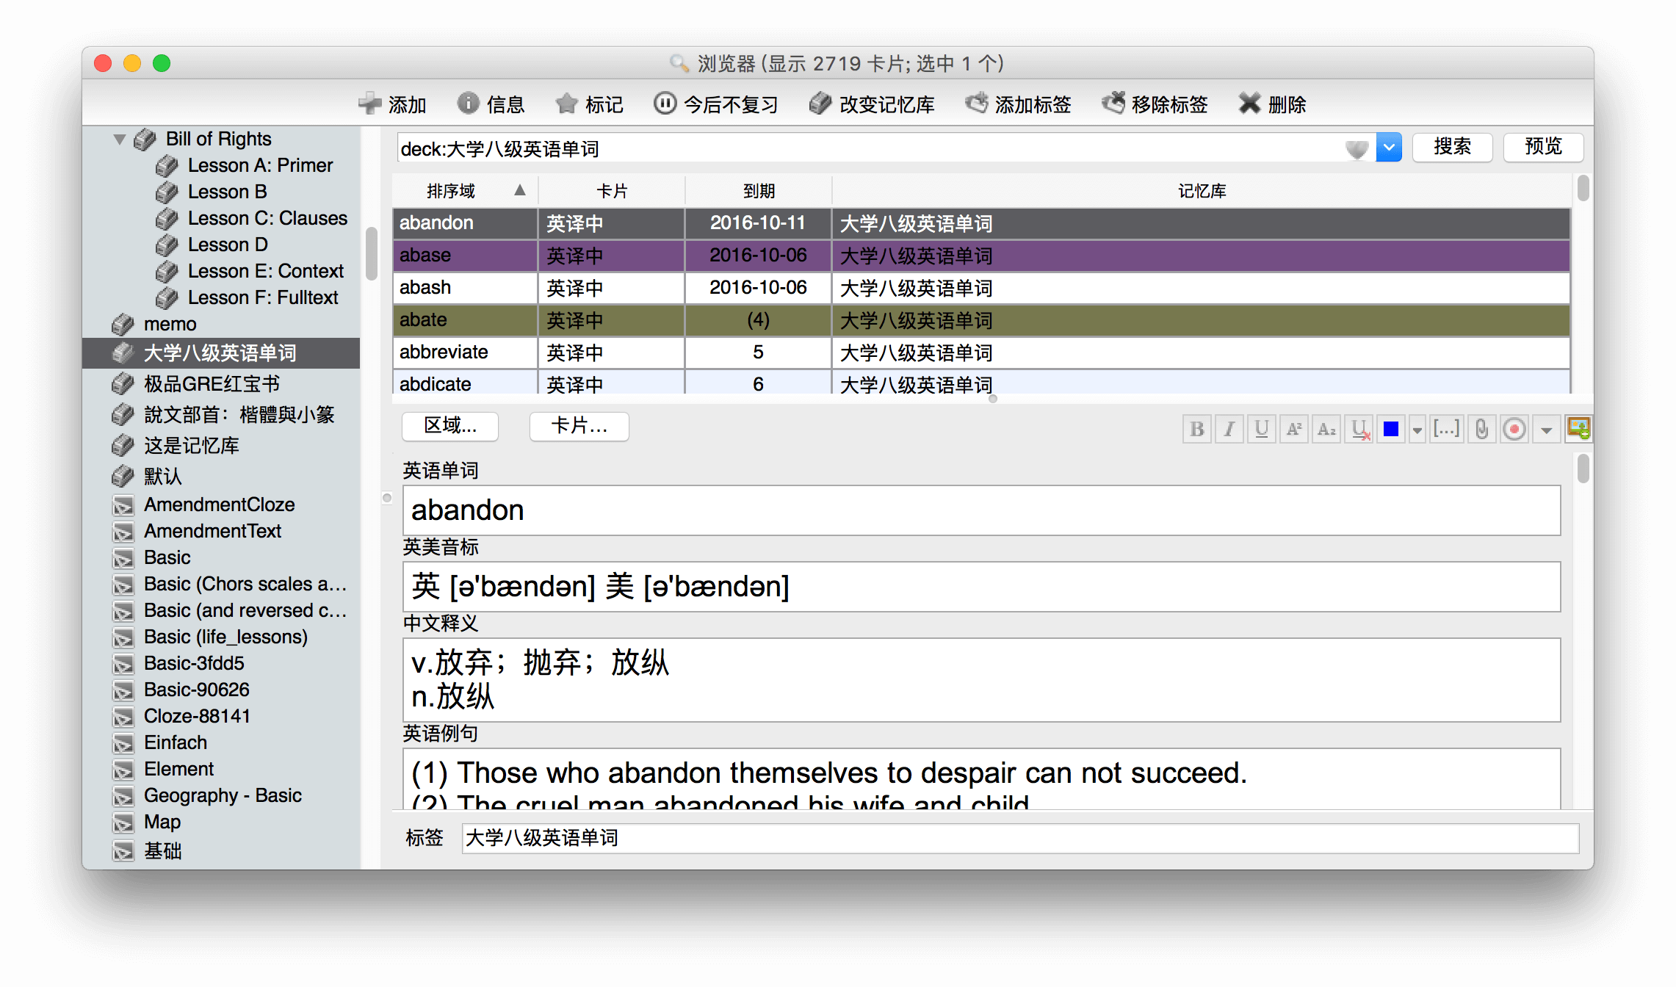Apply subscript formatting

click(1326, 429)
